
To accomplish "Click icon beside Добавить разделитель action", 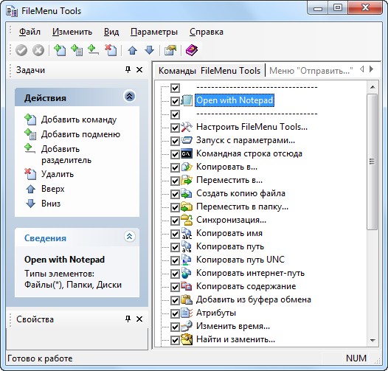I will coord(30,149).
